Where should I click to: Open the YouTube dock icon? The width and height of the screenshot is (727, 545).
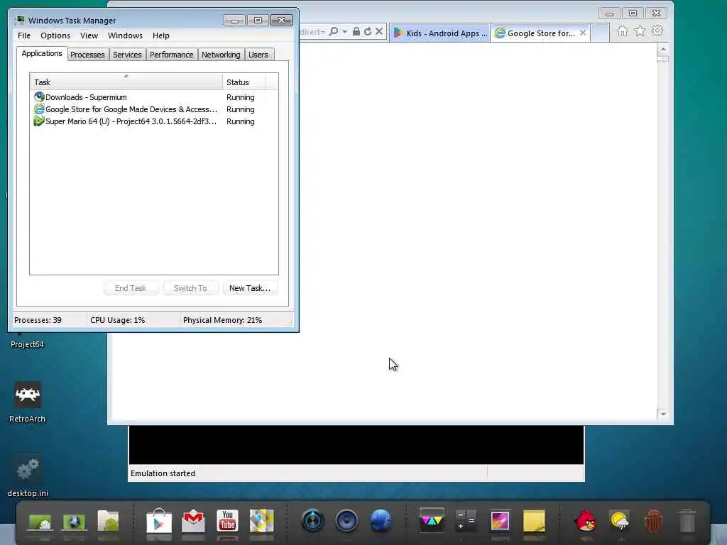click(227, 521)
